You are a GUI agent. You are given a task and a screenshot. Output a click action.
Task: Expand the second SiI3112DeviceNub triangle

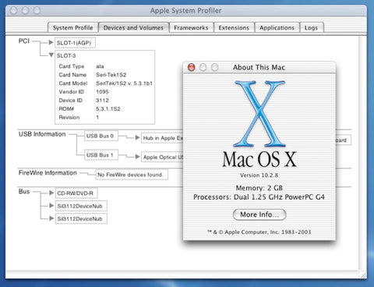51,218
